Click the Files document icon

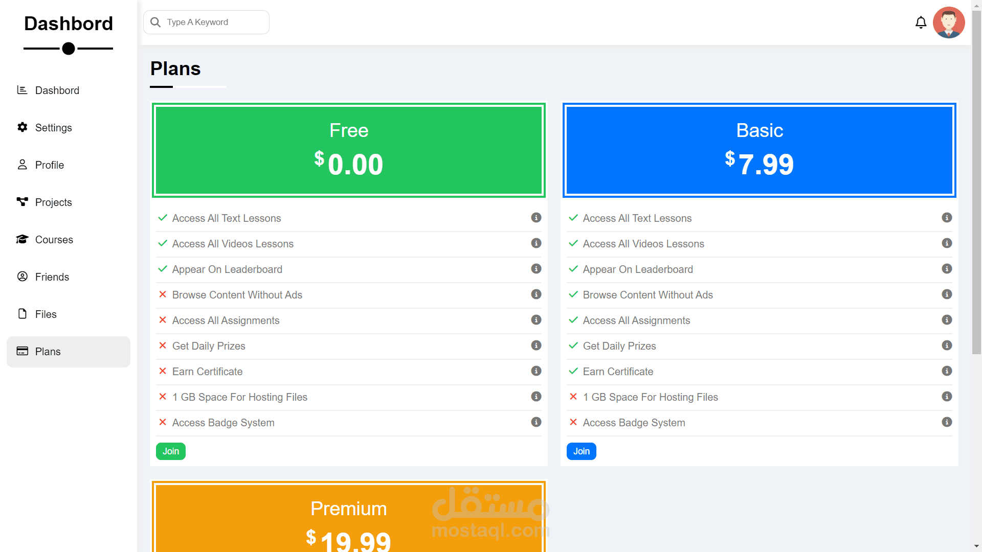pyautogui.click(x=22, y=314)
